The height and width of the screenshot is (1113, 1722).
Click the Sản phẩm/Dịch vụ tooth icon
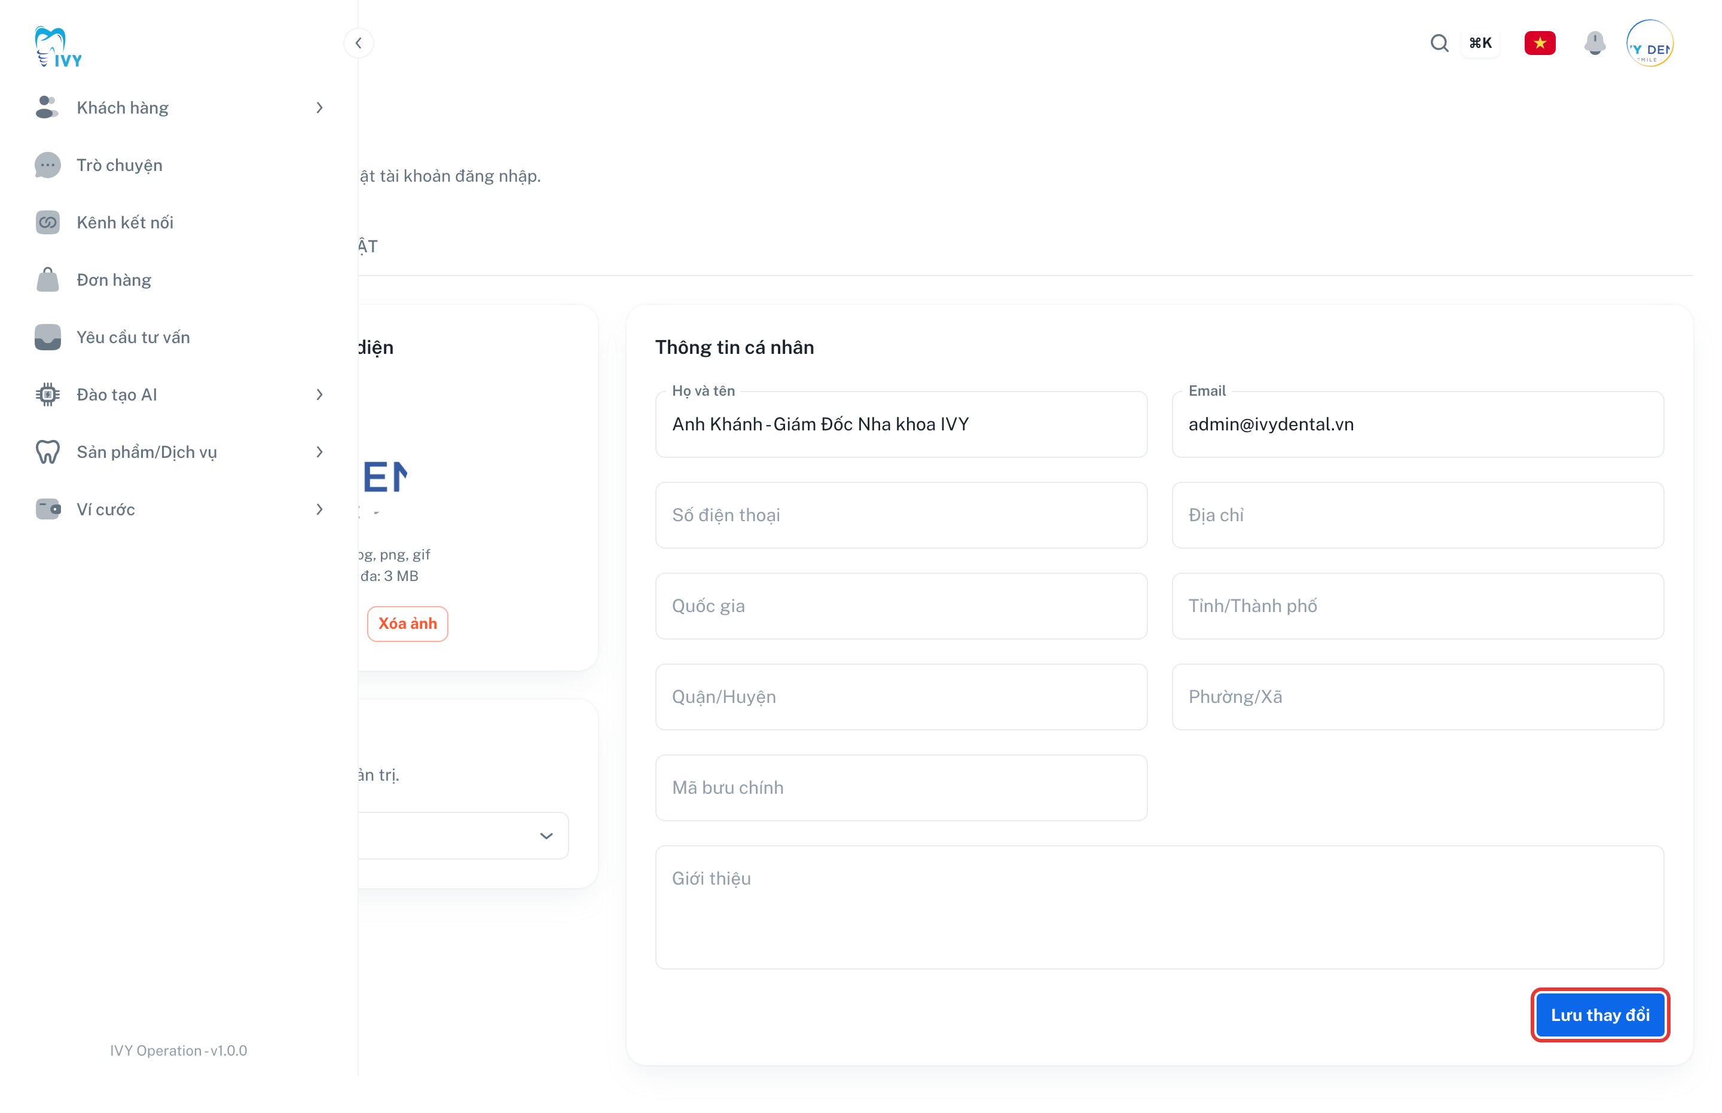point(47,452)
